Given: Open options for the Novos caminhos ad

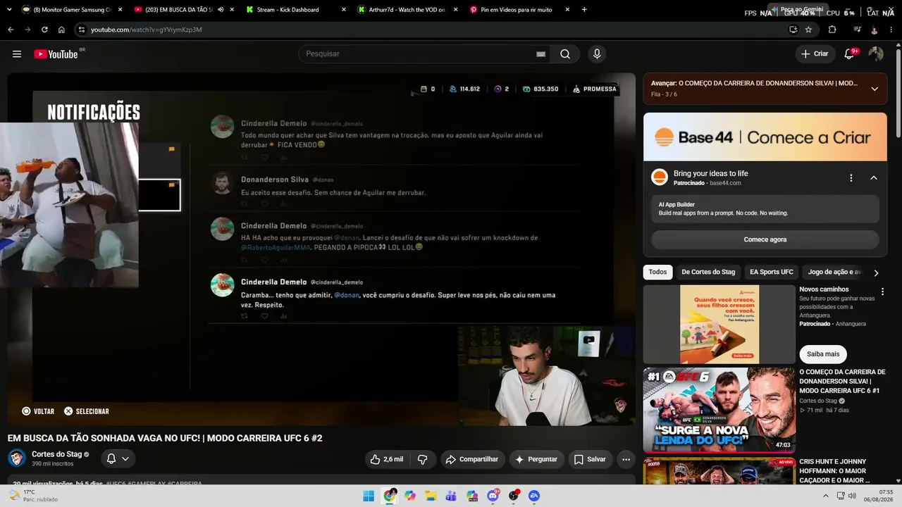Looking at the screenshot, I should pos(882,292).
